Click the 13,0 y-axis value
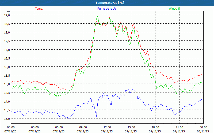The width and height of the screenshot is (214, 134). click(7, 118)
